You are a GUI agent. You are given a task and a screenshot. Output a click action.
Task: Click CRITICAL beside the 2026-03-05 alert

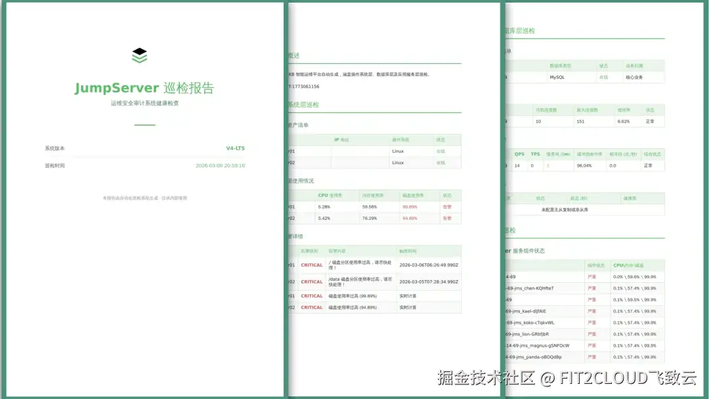312,282
